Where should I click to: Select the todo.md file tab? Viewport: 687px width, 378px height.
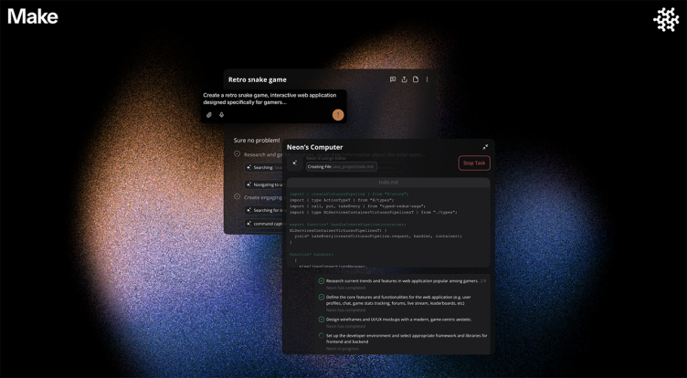(x=388, y=183)
